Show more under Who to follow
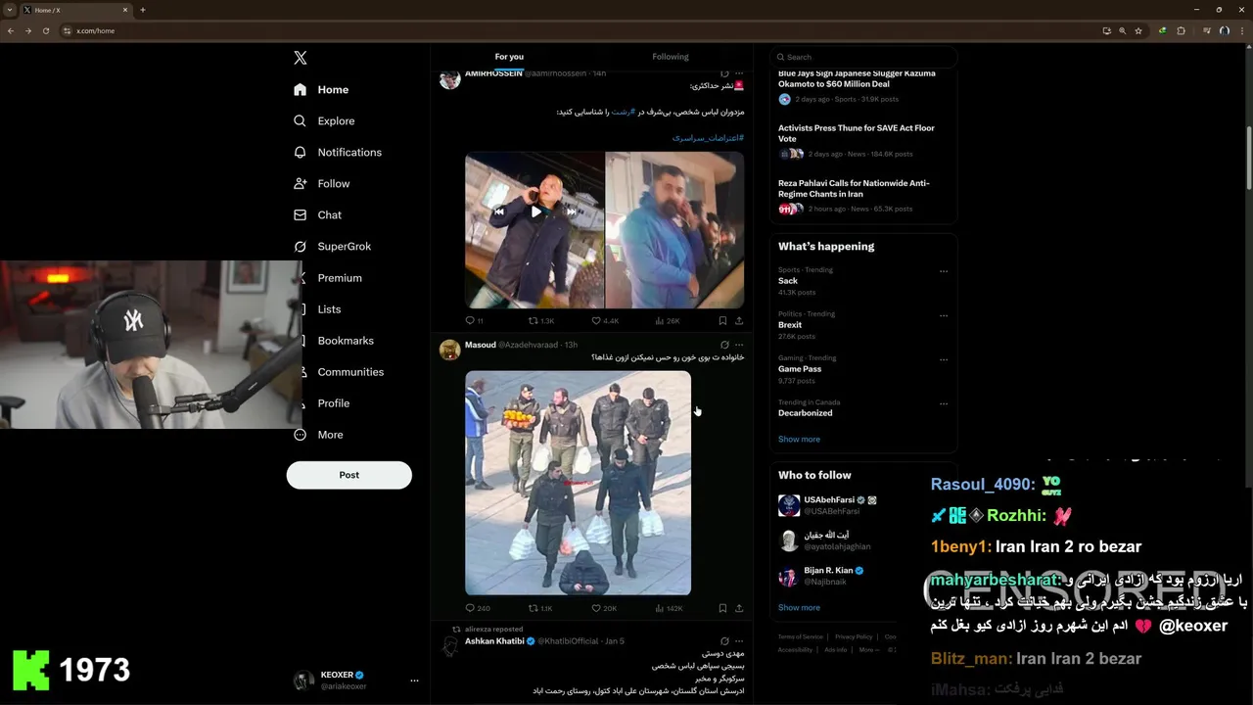The width and height of the screenshot is (1253, 705). pyautogui.click(x=799, y=607)
